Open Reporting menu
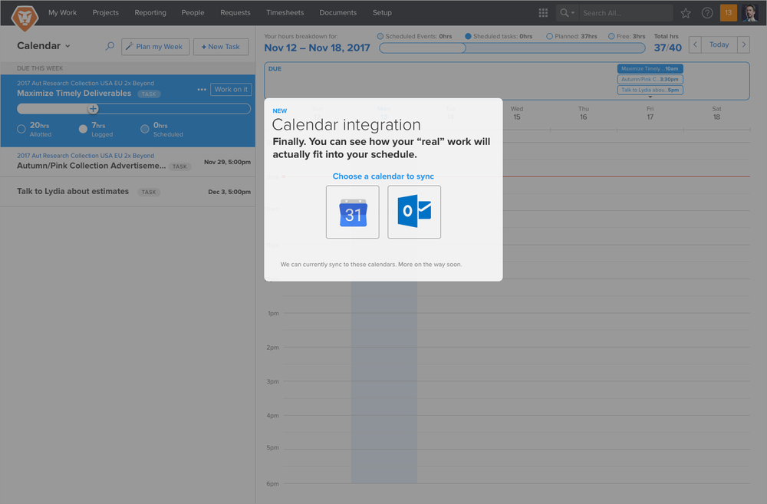This screenshot has width=767, height=504. [x=150, y=13]
